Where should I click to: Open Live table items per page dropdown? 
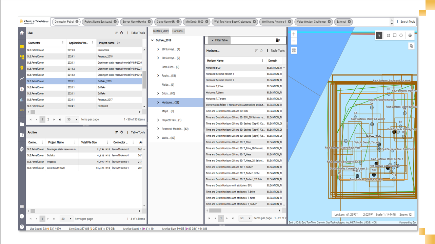(x=72, y=119)
